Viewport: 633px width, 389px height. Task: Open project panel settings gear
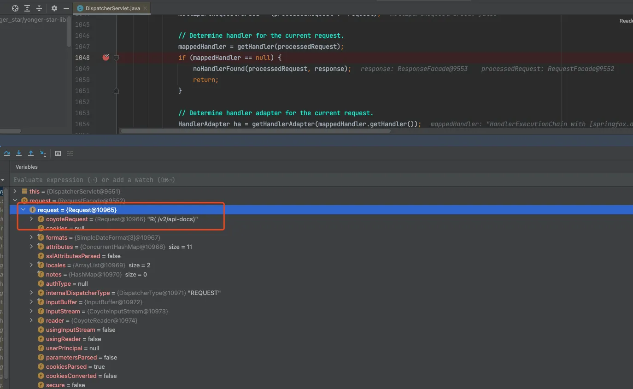click(54, 8)
